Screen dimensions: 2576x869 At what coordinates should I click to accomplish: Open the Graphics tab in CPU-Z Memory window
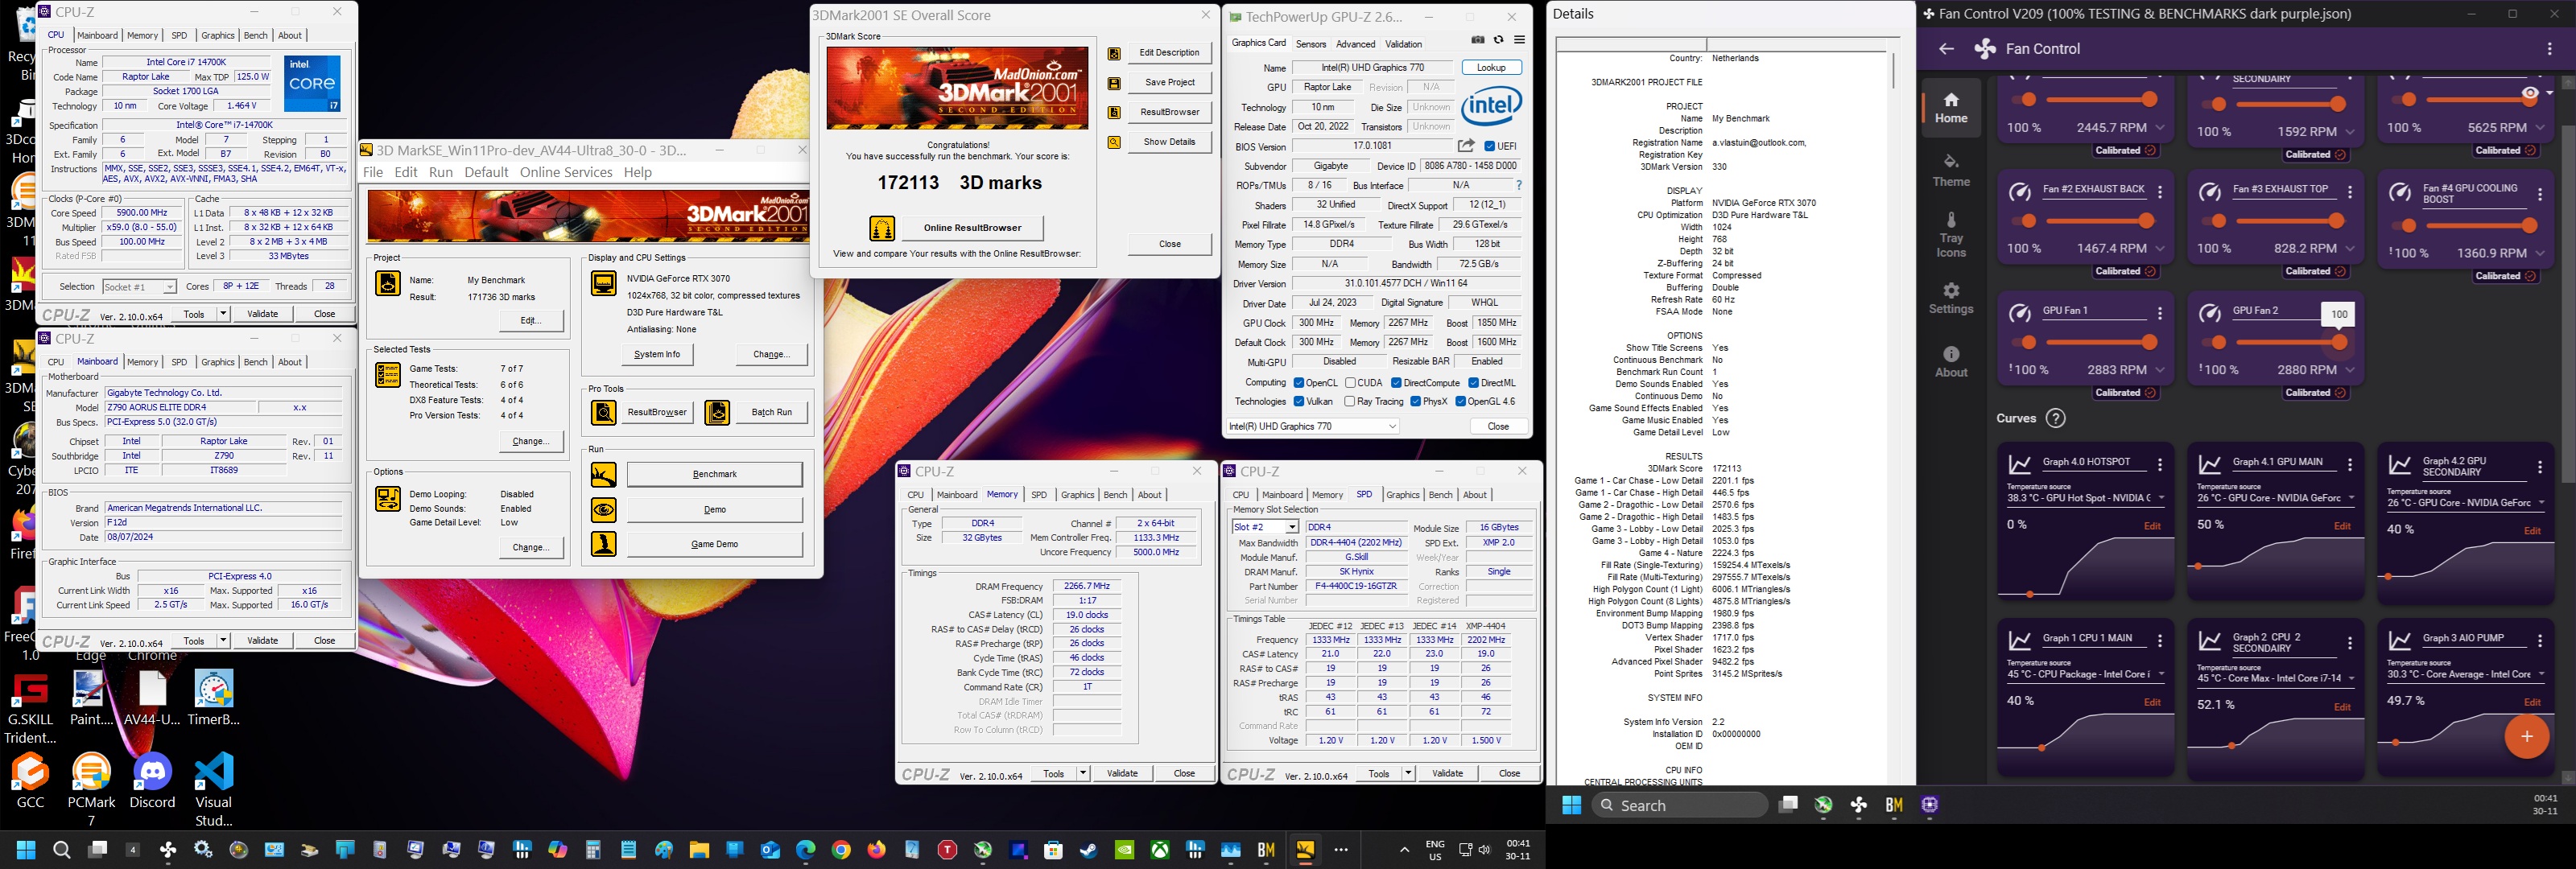tap(1077, 495)
